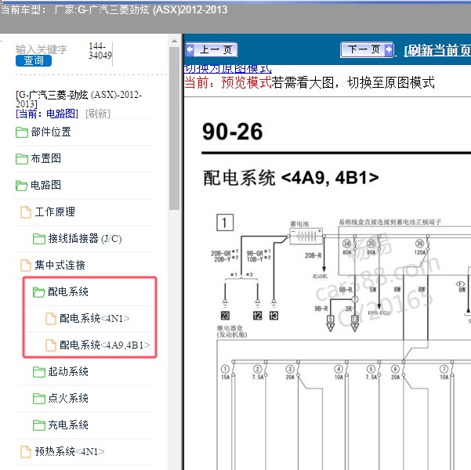Viewport: 471px width, 470px height.
Task: Open the 部件位置 folder
Action: [x=51, y=132]
